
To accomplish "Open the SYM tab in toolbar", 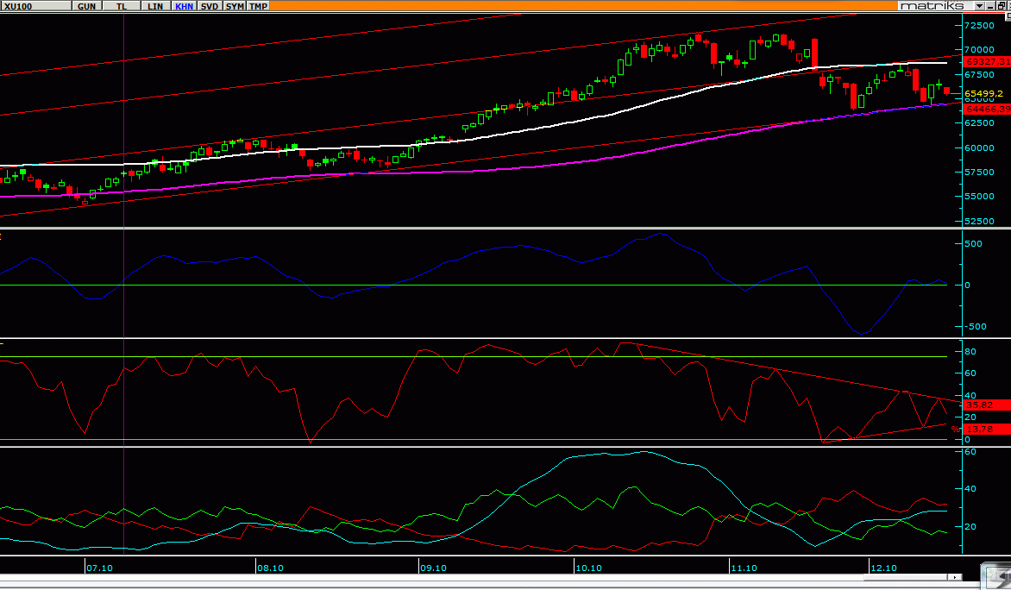I will (234, 6).
